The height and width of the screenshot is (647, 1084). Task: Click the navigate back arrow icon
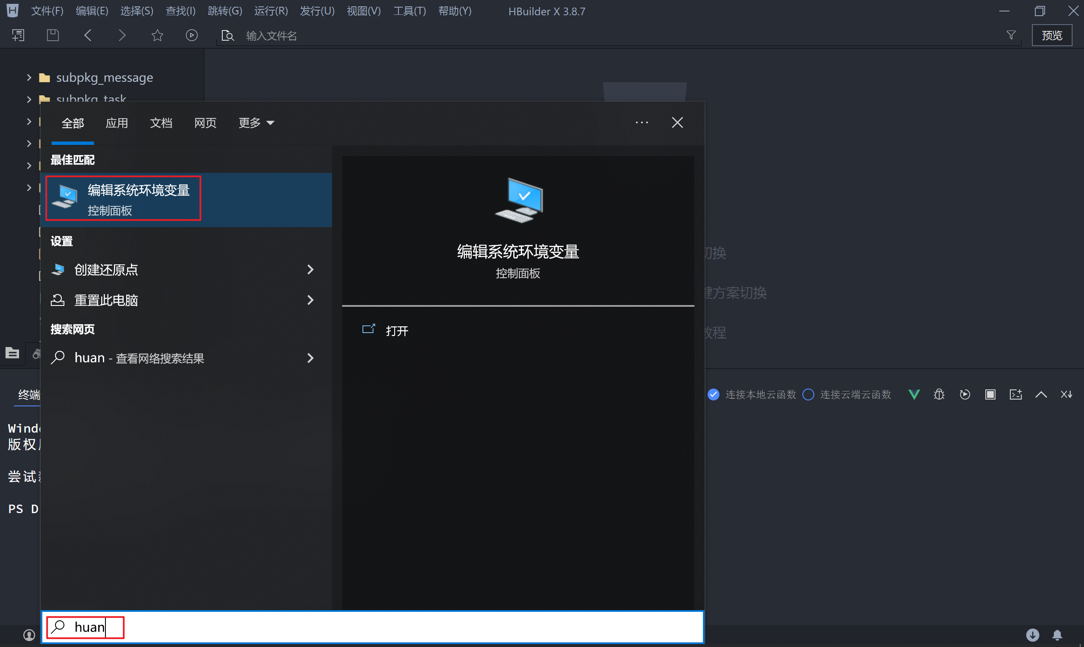pyautogui.click(x=88, y=35)
